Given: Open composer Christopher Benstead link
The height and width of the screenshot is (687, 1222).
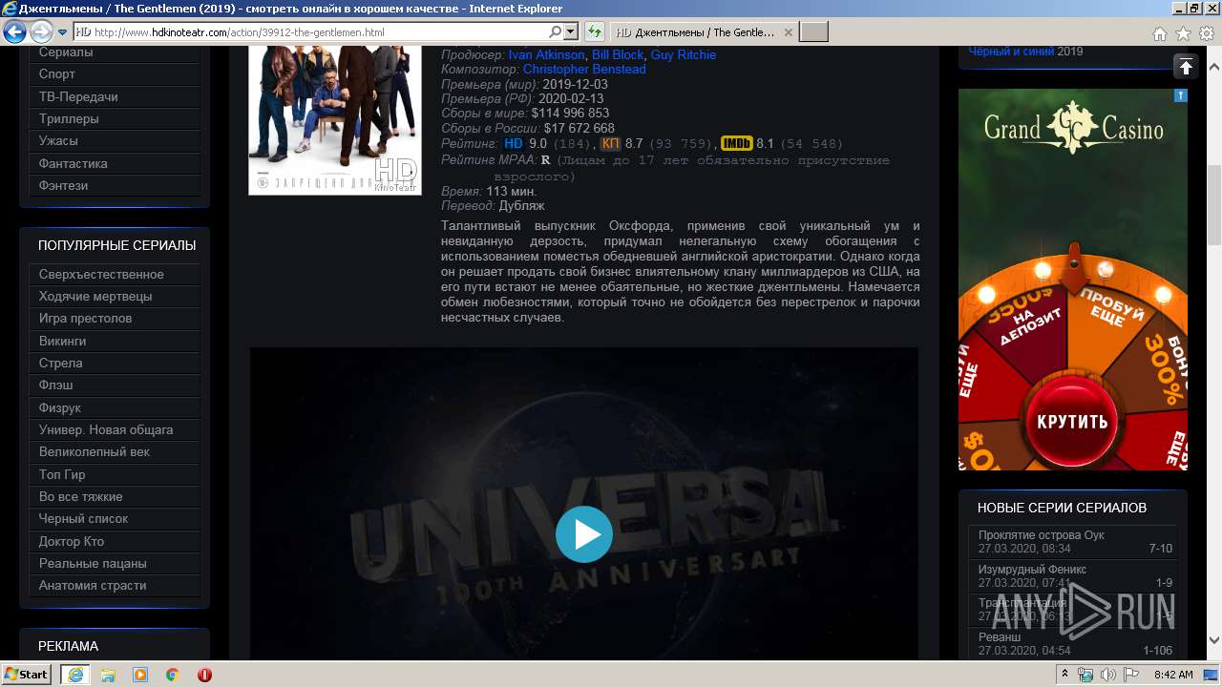Looking at the screenshot, I should click(x=584, y=70).
